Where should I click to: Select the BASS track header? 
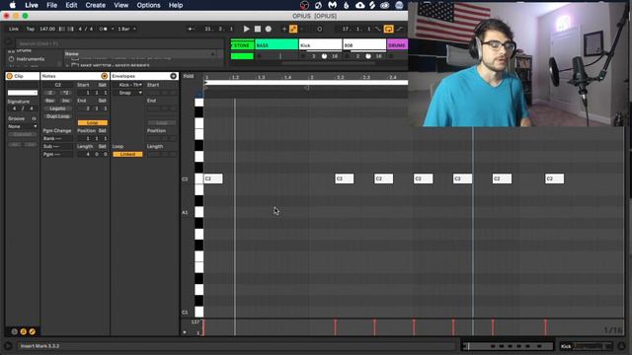click(x=276, y=45)
